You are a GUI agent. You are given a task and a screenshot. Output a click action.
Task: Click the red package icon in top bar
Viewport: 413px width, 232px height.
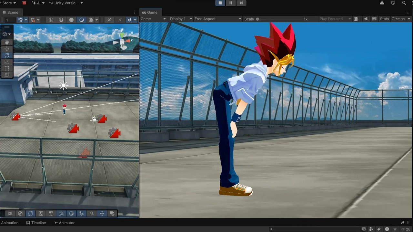(24, 3)
